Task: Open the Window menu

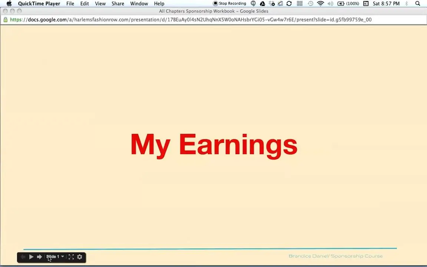Action: click(x=139, y=4)
